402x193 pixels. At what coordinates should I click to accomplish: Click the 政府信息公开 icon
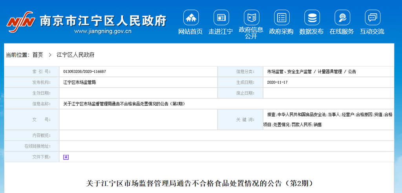point(251,18)
